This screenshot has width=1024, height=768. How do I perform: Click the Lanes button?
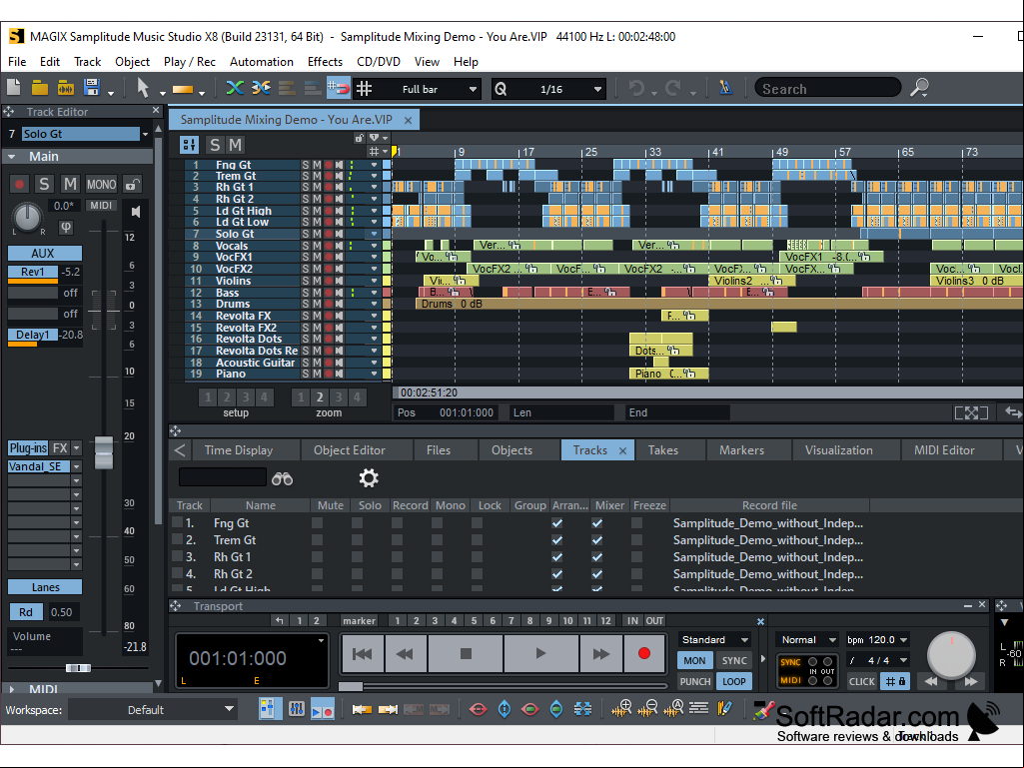(x=44, y=587)
